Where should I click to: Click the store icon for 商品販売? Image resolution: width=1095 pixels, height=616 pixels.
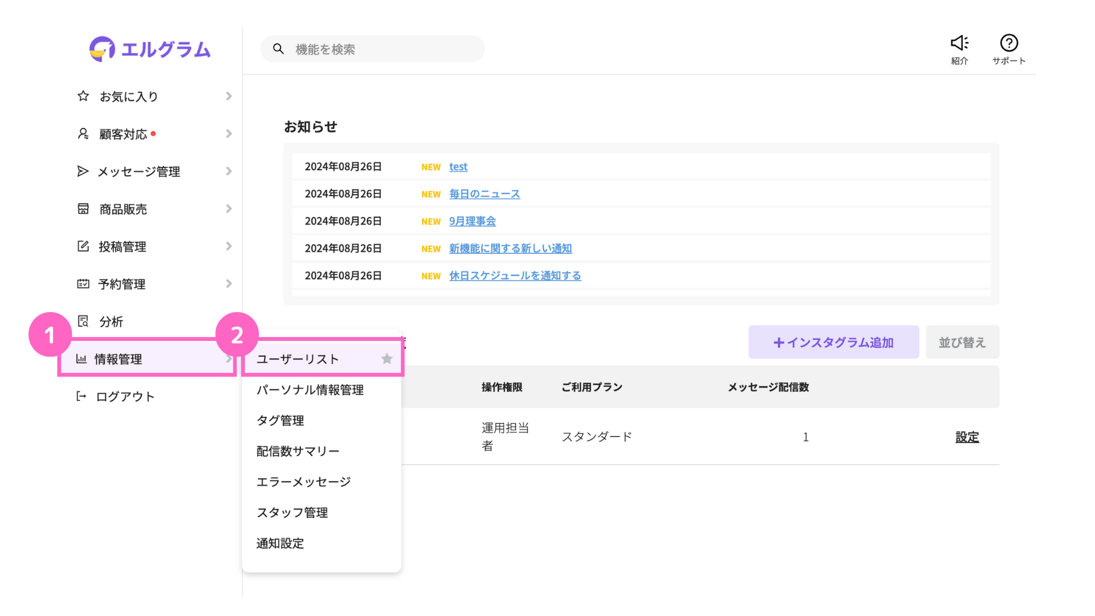pyautogui.click(x=83, y=209)
